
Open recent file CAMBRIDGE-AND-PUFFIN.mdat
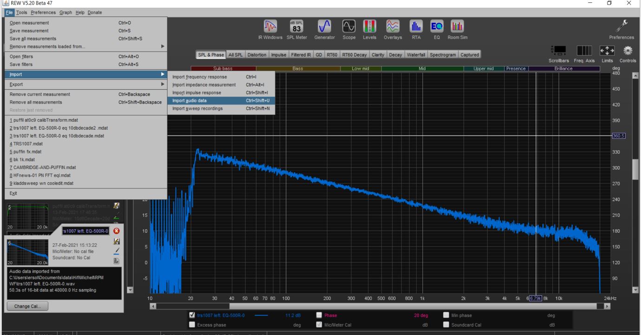coord(86,167)
